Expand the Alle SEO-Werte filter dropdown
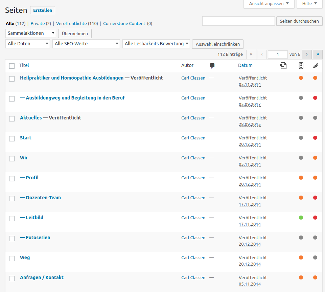The height and width of the screenshot is (292, 325). [x=86, y=44]
